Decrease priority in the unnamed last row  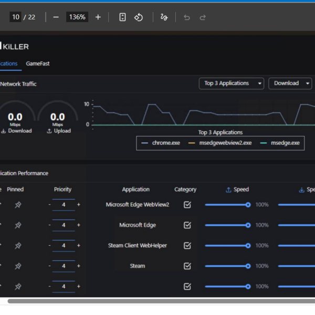(x=49, y=286)
